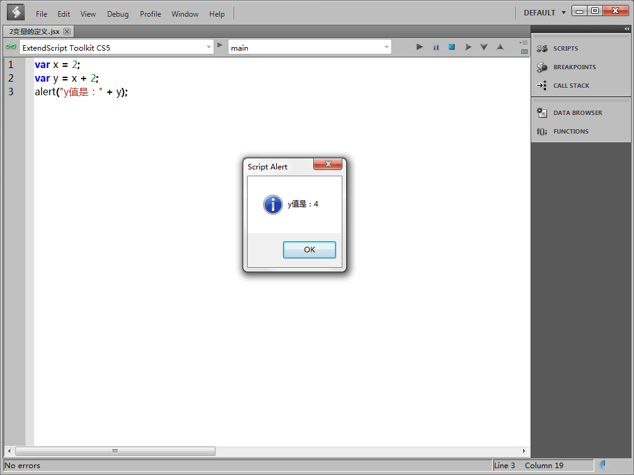Close the Script Alert dialog

click(328, 163)
